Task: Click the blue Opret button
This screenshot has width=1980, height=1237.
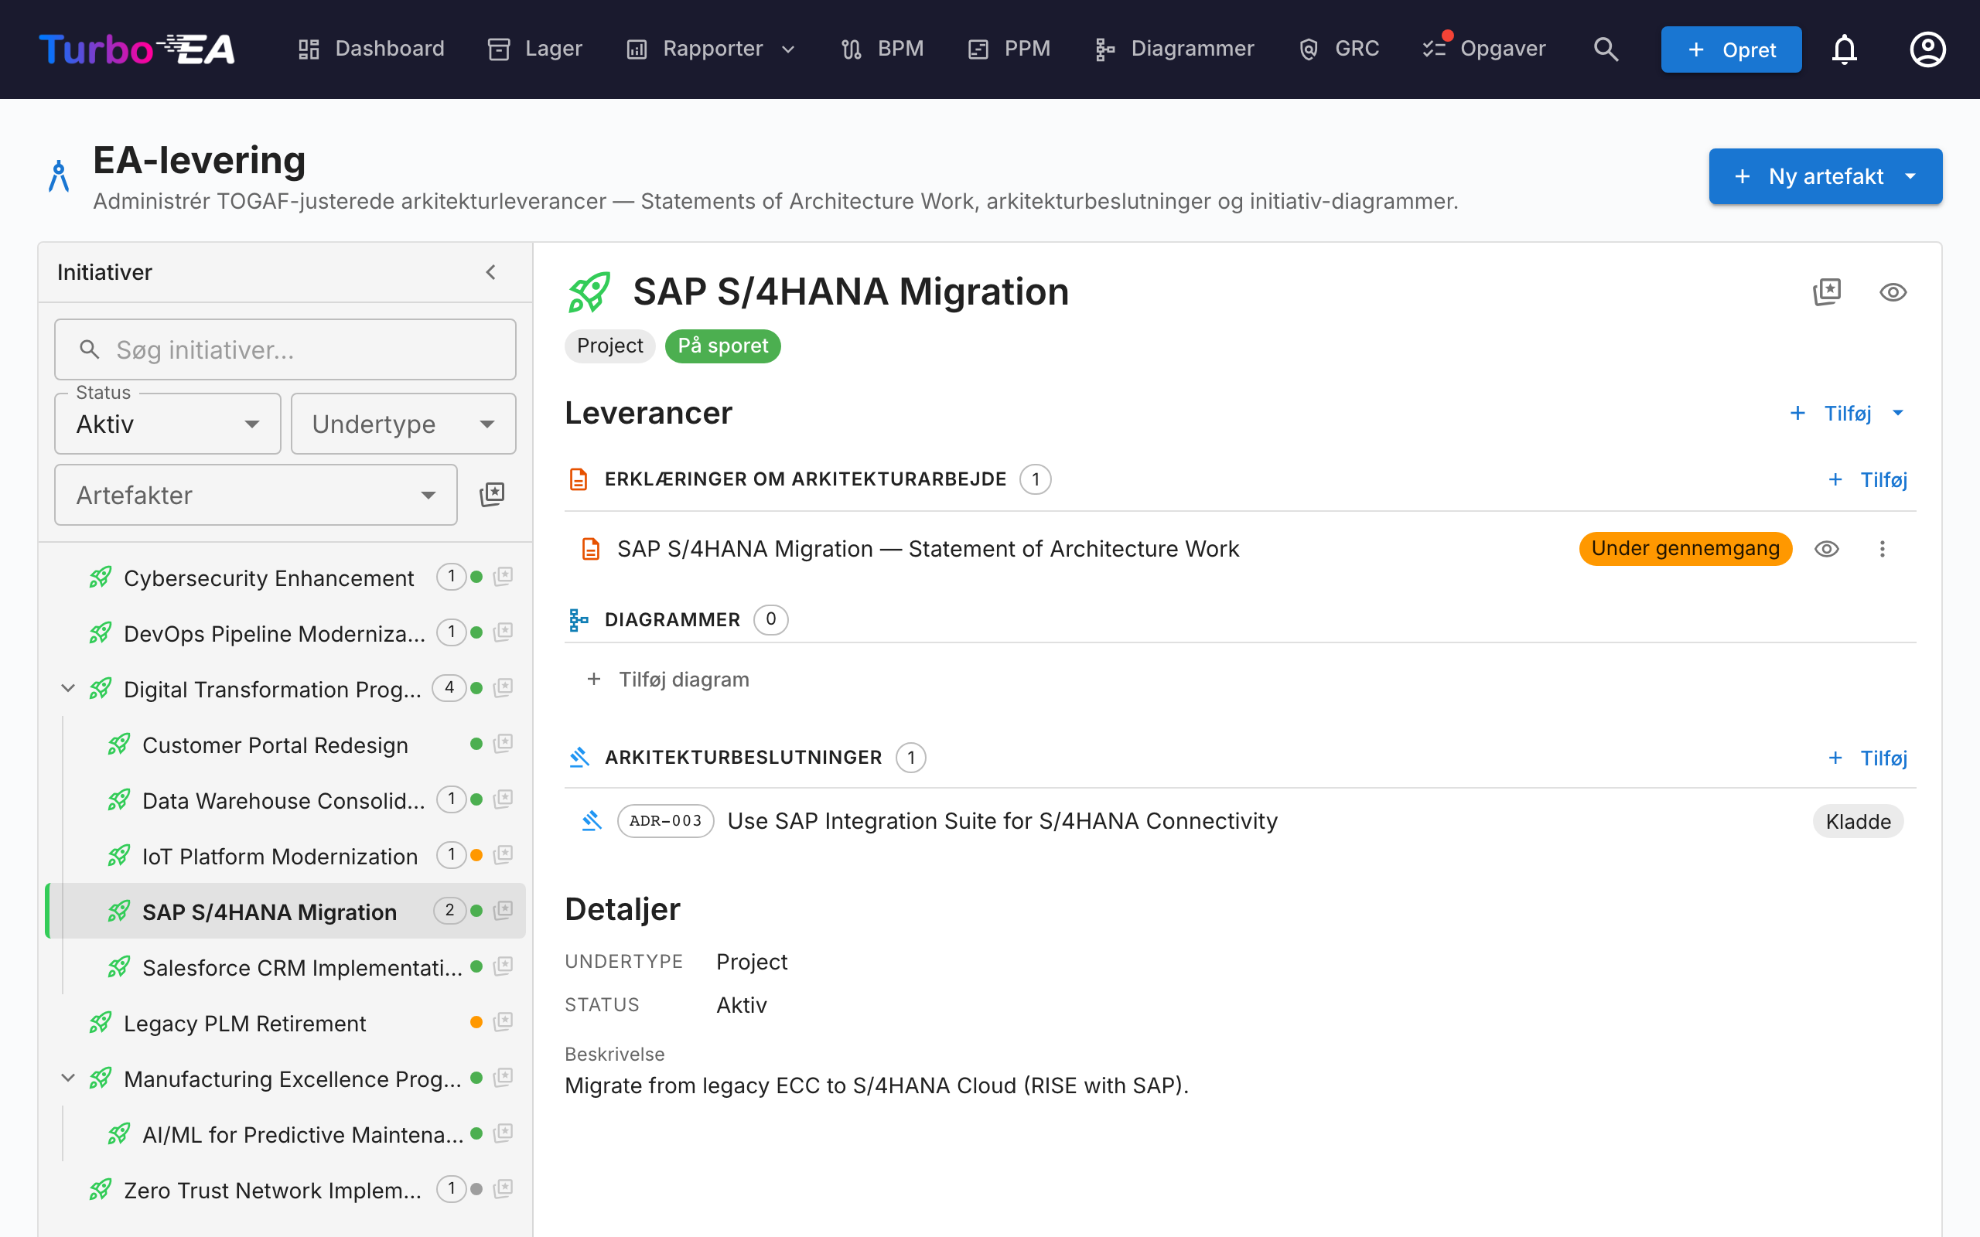Action: [1731, 49]
